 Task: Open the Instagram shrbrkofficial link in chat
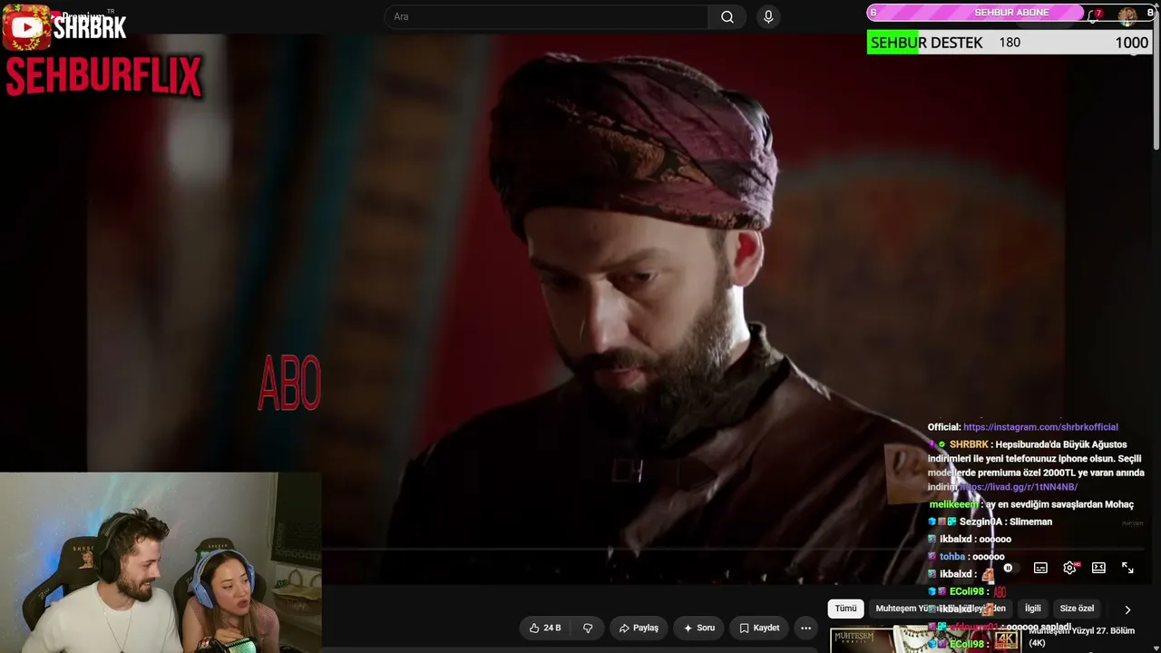point(1040,427)
